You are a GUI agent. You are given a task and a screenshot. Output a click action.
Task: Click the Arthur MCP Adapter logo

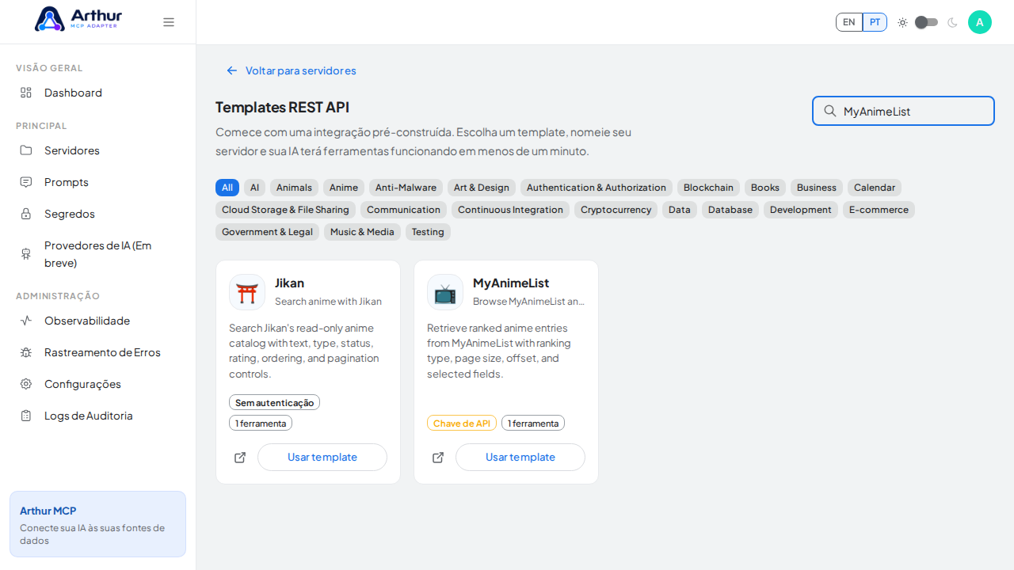click(x=78, y=19)
